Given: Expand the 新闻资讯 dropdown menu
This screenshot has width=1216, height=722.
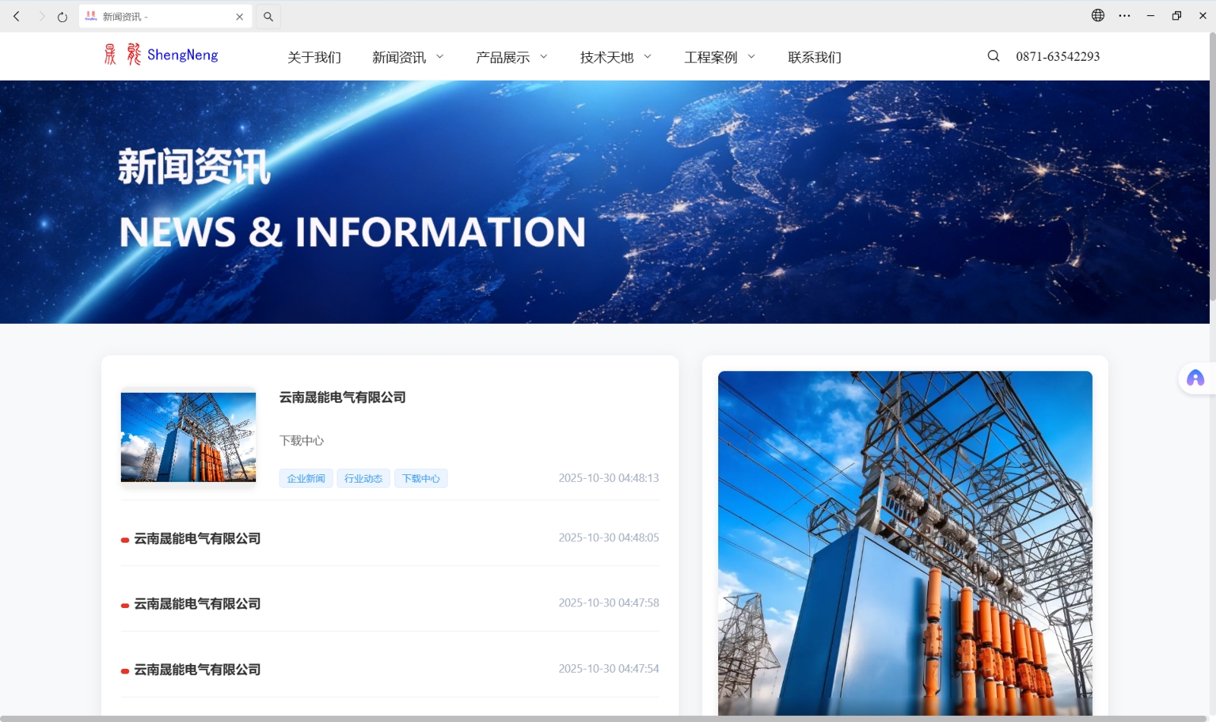Looking at the screenshot, I should point(439,57).
